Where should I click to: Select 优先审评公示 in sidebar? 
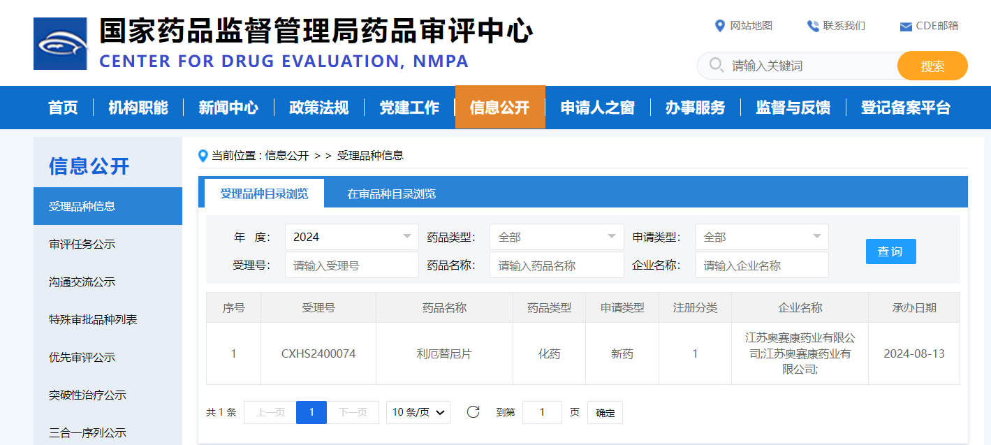tap(108, 357)
